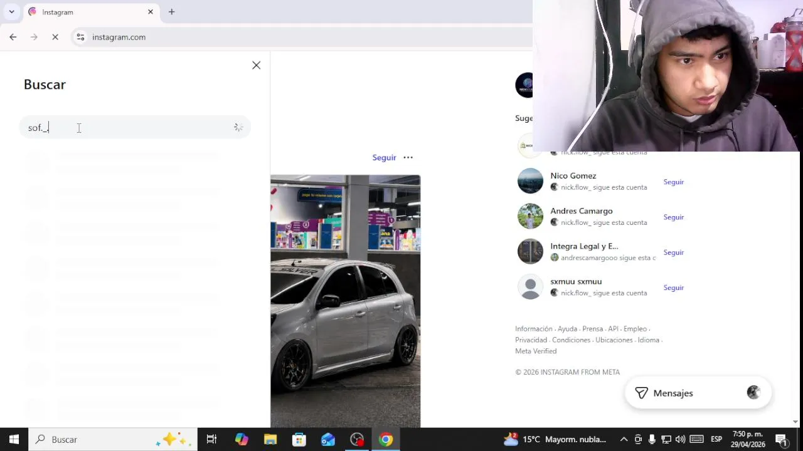Open the Condiciones footer link
Viewport: 803px width, 451px height.
(571, 340)
